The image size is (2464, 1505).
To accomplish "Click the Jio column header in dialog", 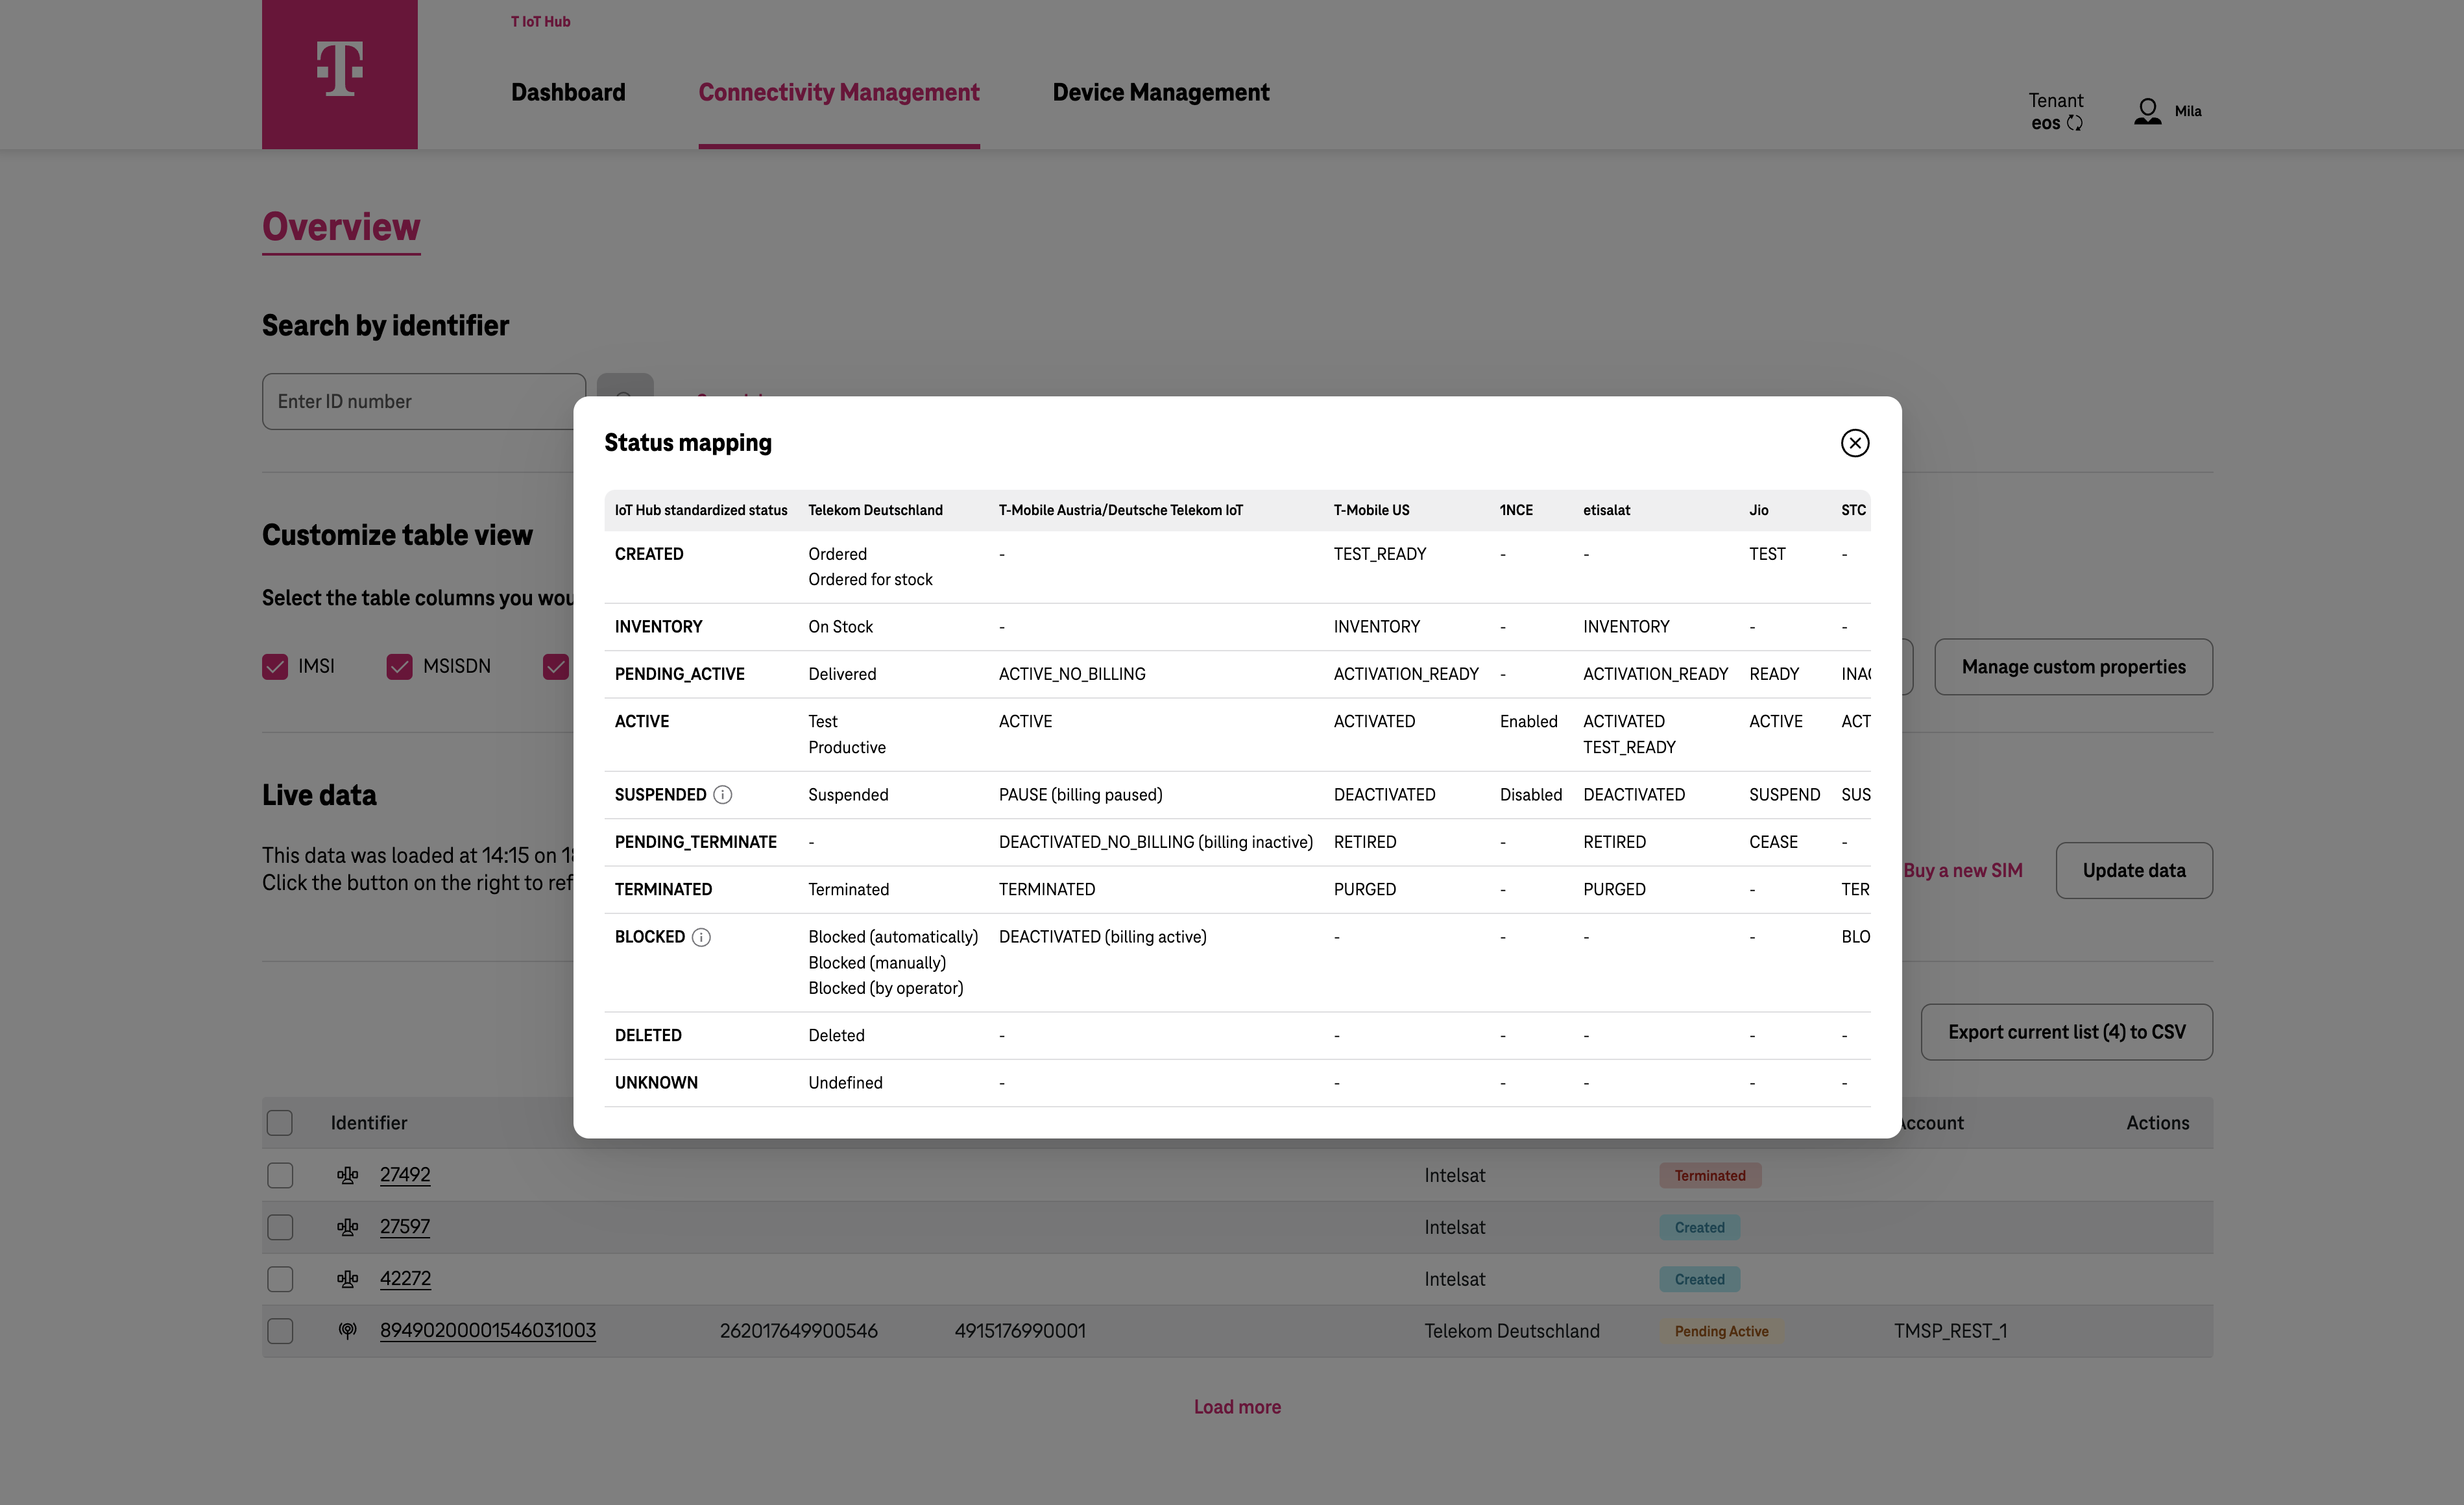I will tap(1758, 510).
